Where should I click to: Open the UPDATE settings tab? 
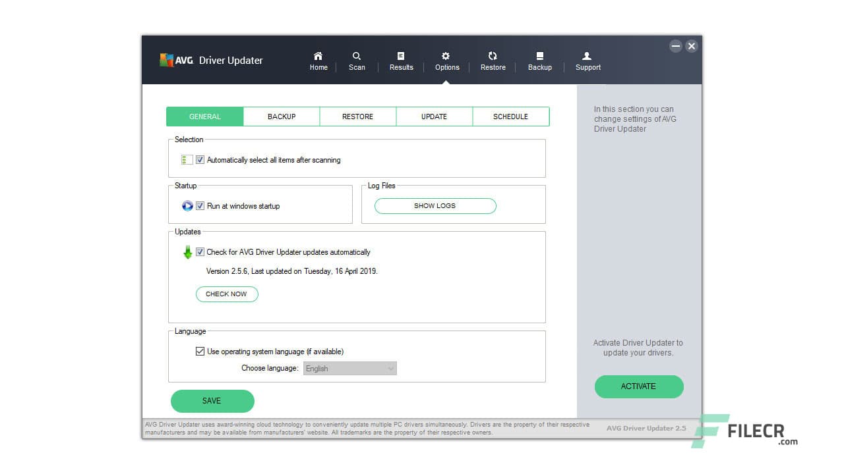434,116
